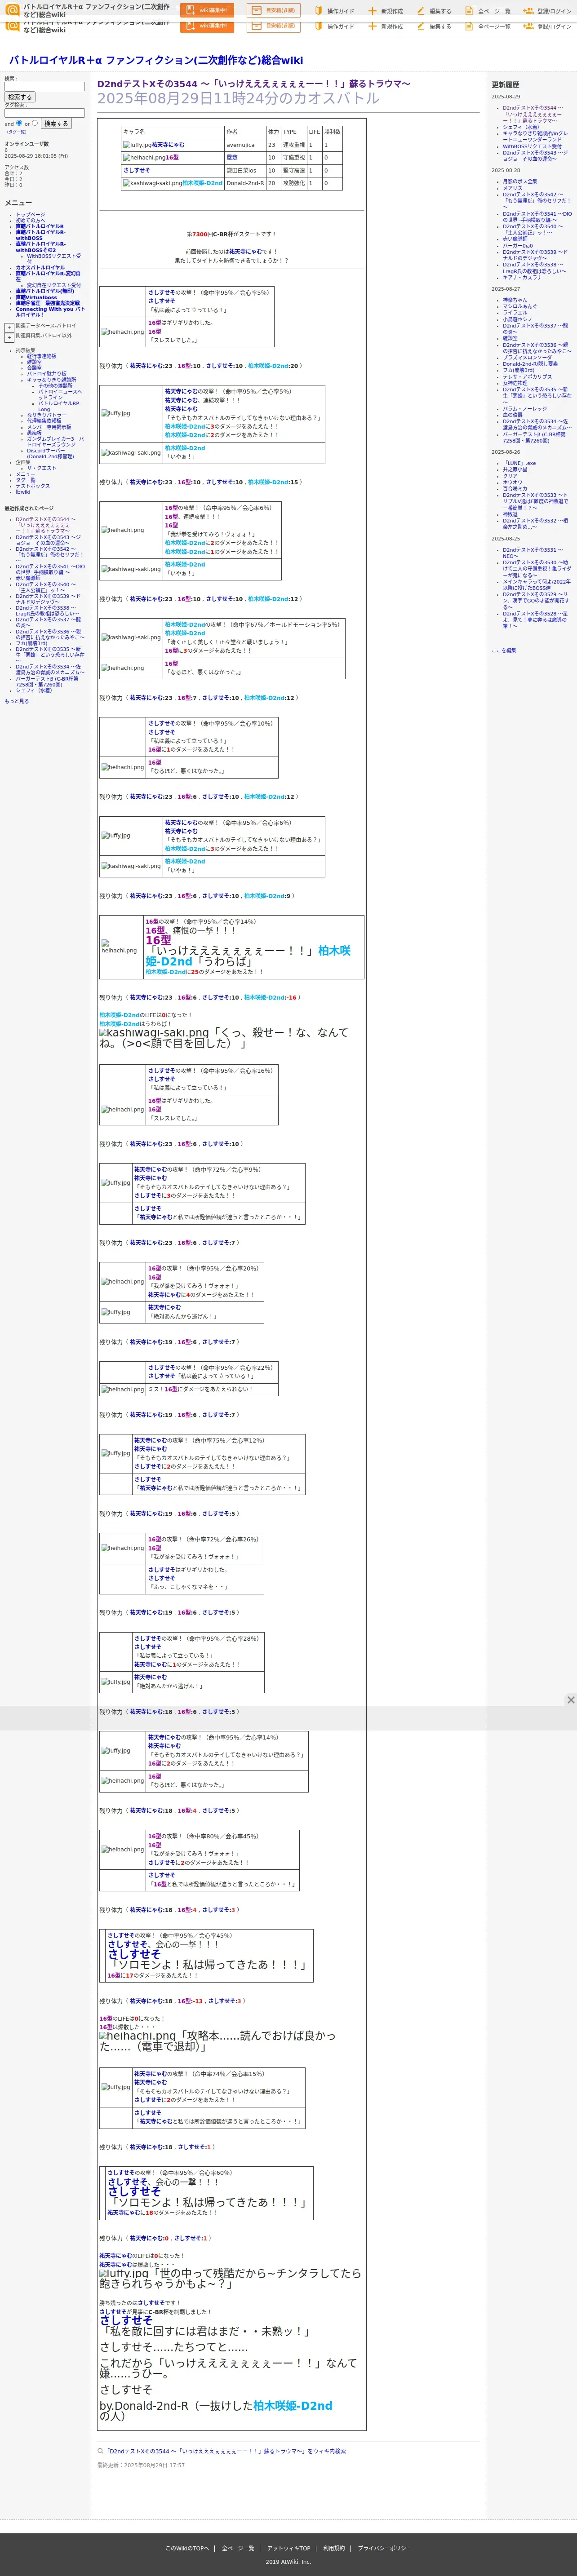Click the 最終更新 2025年08月29日 17:57 text
Image resolution: width=577 pixels, height=2576 pixels.
click(x=141, y=2465)
